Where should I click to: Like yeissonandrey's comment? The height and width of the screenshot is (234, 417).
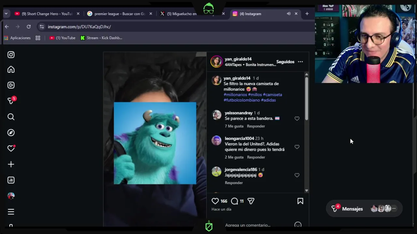pyautogui.click(x=297, y=119)
